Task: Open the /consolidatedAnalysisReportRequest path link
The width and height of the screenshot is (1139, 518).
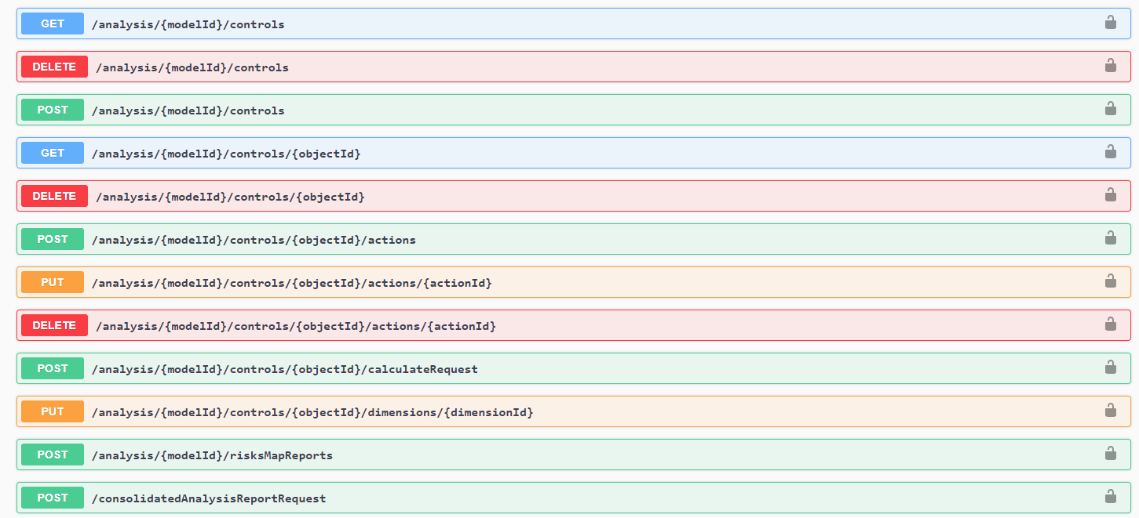Action: tap(209, 498)
